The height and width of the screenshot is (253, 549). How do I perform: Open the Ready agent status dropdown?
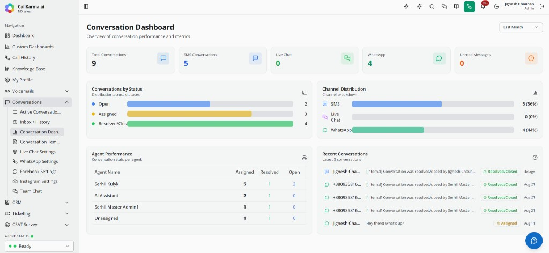[x=39, y=246]
